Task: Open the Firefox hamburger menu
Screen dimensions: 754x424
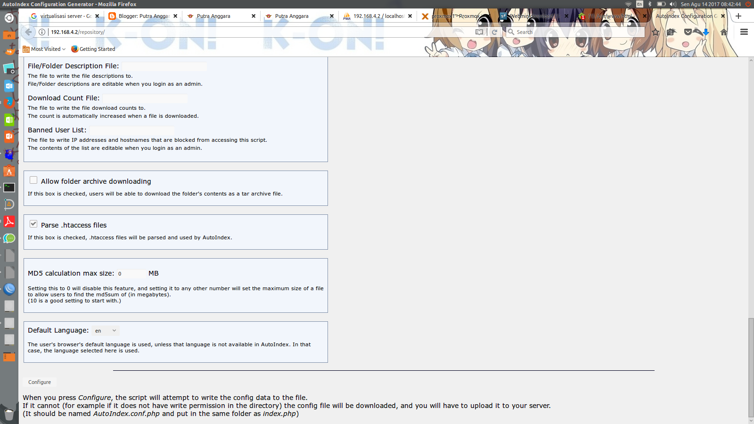Action: click(744, 32)
